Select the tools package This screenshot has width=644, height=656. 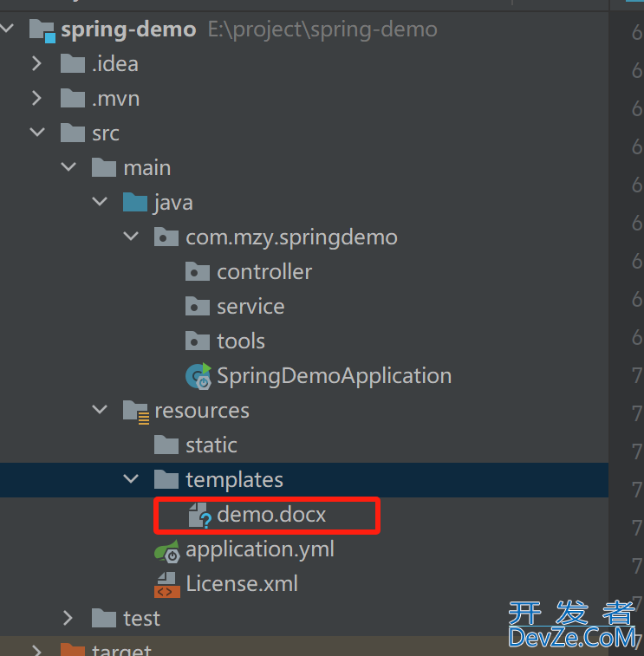[240, 341]
